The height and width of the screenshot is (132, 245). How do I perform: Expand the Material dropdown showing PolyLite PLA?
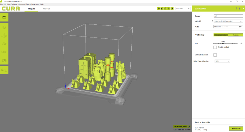pyautogui.click(x=228, y=21)
